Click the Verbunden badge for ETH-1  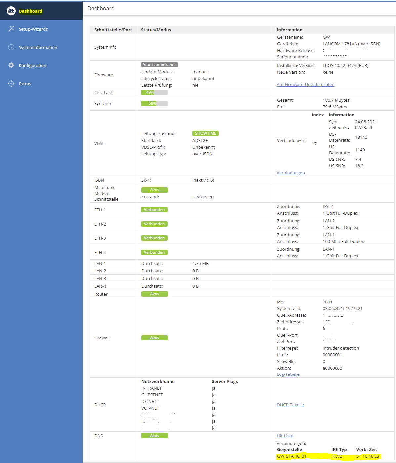click(x=154, y=210)
